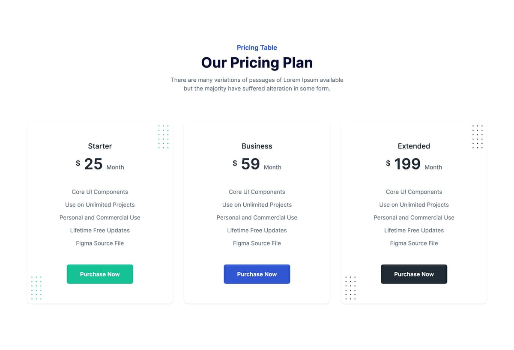Select the Starter plan title

click(x=100, y=146)
